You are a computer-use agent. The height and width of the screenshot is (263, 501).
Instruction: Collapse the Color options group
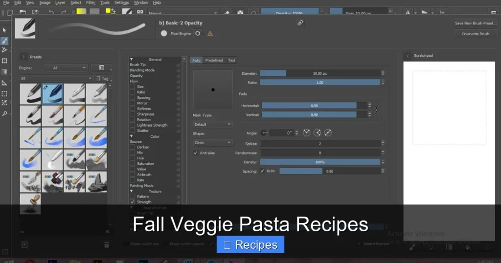click(131, 136)
